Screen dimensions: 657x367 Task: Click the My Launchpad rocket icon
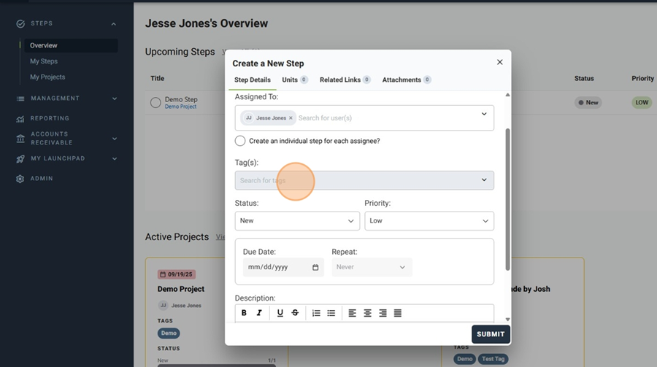20,159
